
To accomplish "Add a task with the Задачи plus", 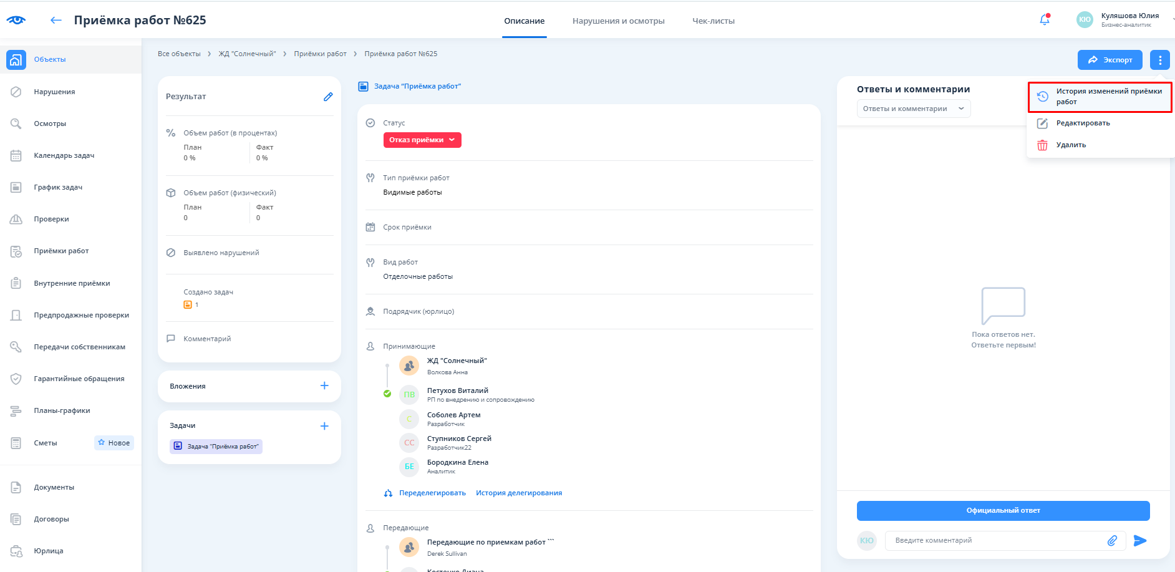I will coord(324,426).
